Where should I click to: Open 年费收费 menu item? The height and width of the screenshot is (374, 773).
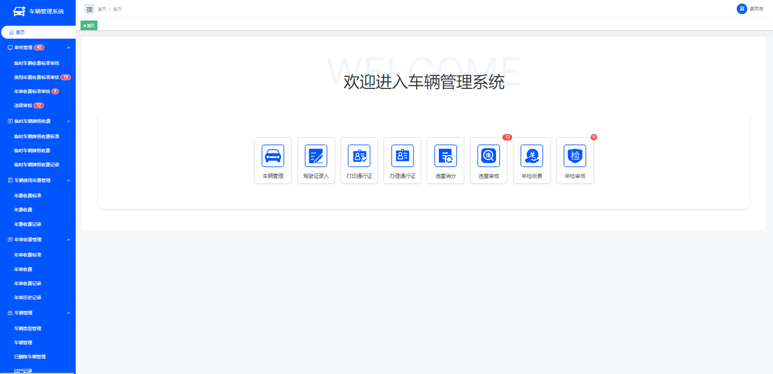(x=23, y=210)
